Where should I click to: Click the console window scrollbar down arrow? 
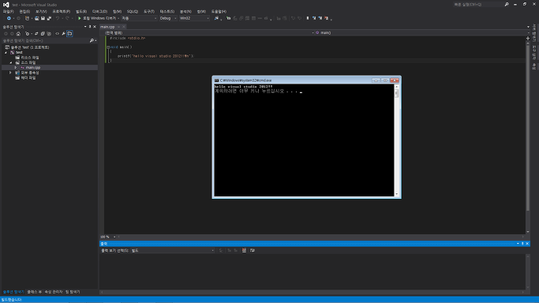point(396,194)
